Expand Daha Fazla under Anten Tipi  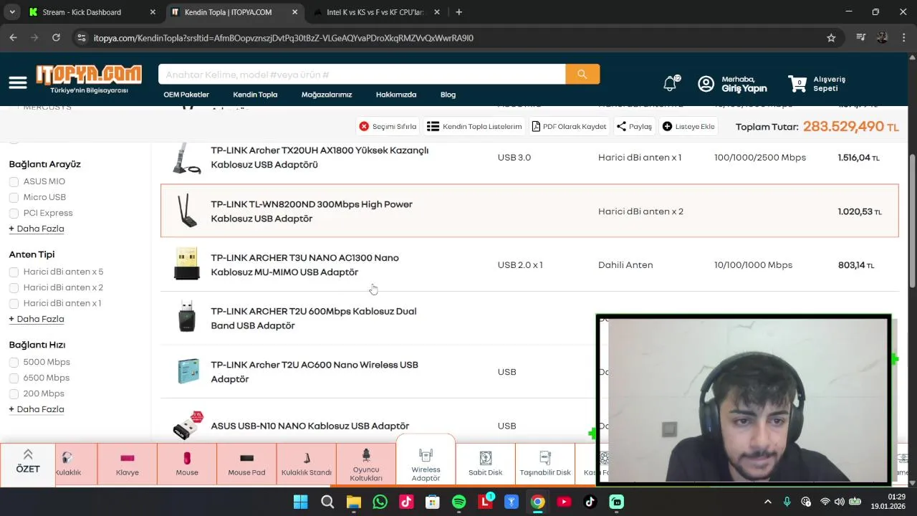37,319
